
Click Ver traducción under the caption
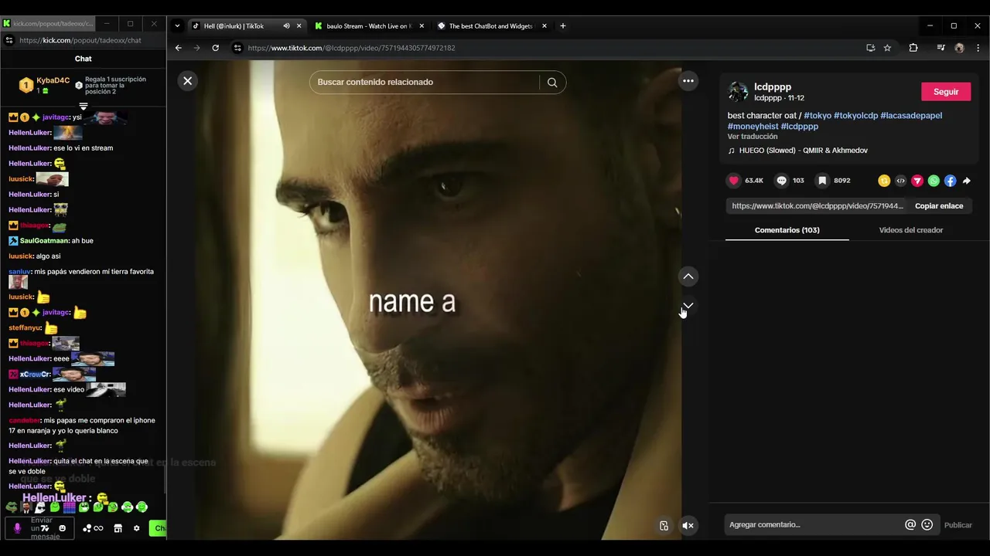[x=753, y=137]
